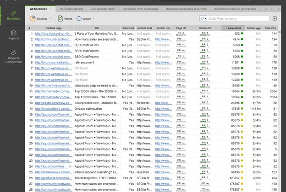Image resolution: width=286 pixels, height=192 pixels.
Task: Select title 'Onpage optimization' cell
Action: coord(88,109)
